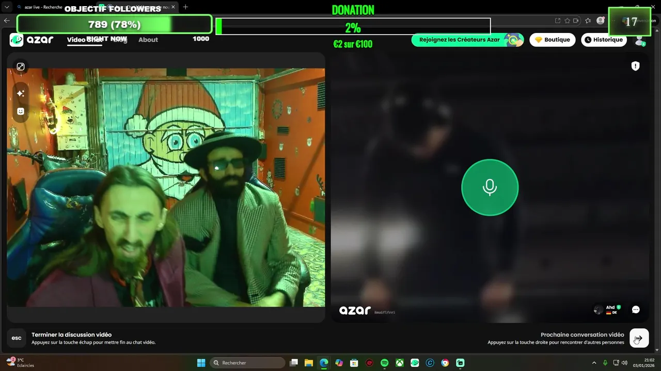Open the sparkle effects tool
661x371 pixels.
[21, 93]
